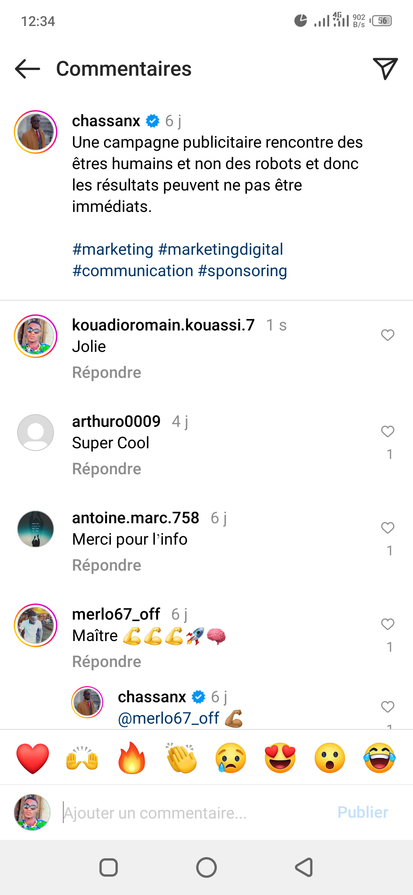Open the #sponsoring hashtag
This screenshot has height=895, width=413.
pyautogui.click(x=242, y=271)
